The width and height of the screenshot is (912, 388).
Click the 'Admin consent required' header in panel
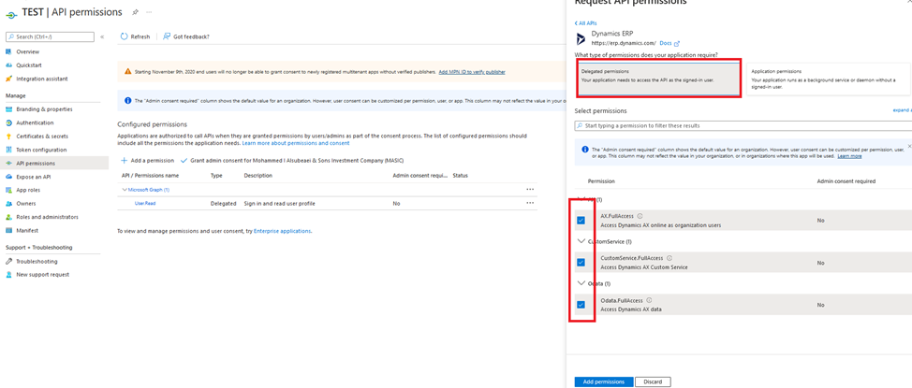[846, 181]
